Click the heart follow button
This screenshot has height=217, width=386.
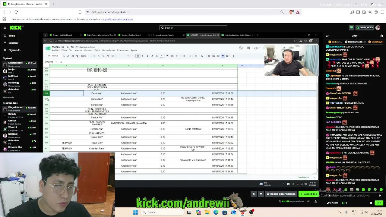coord(261,194)
